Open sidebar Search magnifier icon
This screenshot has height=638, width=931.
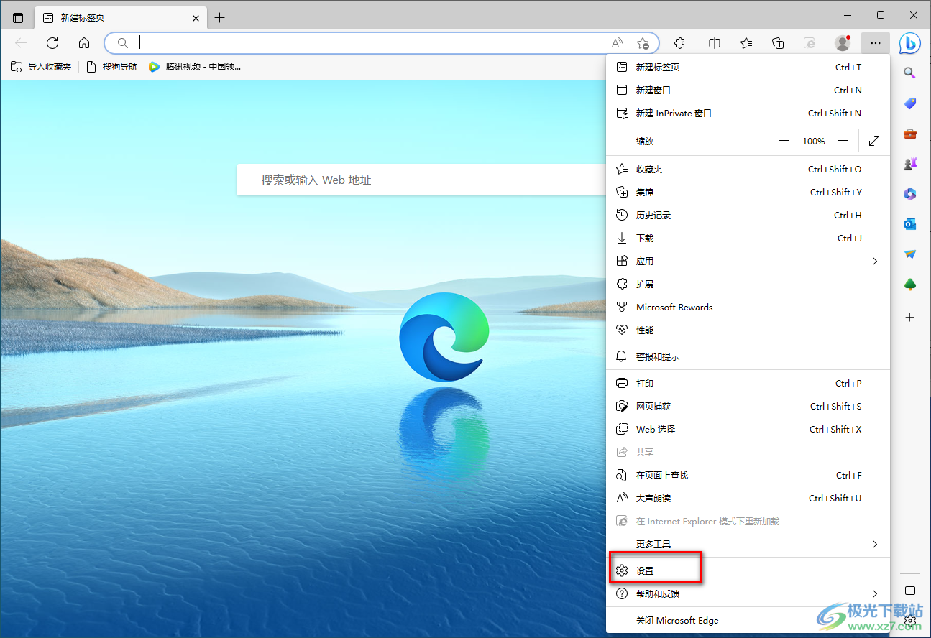point(909,73)
